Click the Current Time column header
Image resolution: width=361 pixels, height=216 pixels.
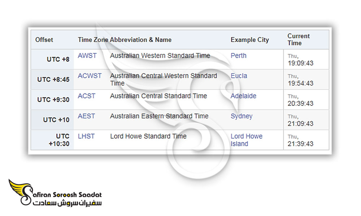tap(298, 40)
